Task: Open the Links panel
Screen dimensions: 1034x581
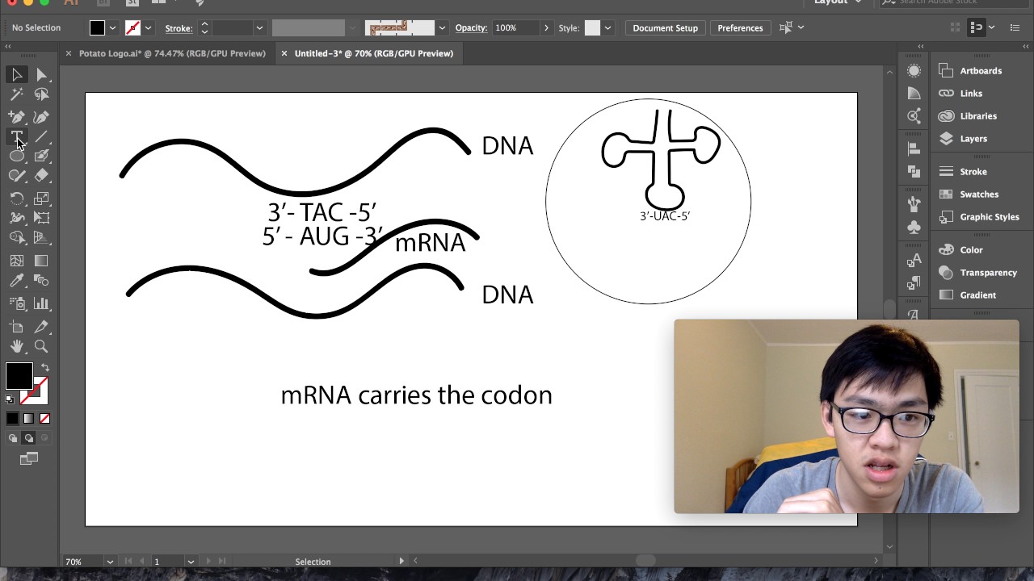Action: point(970,94)
